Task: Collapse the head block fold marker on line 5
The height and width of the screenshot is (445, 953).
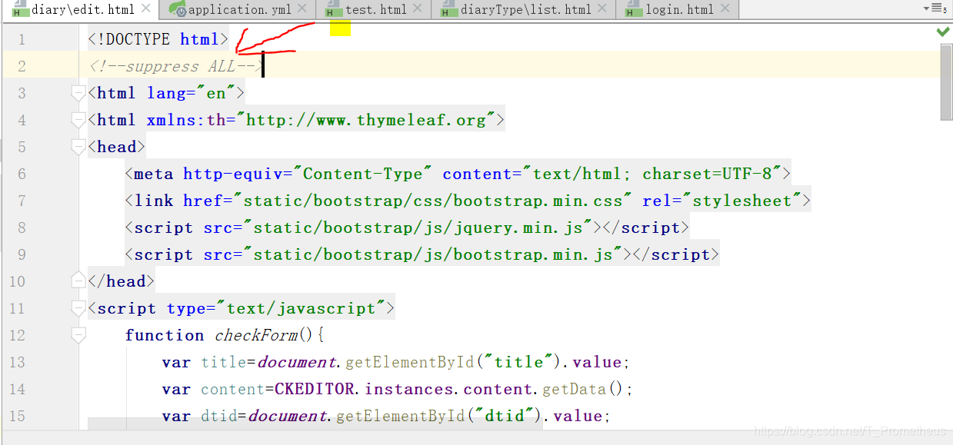Action: (x=78, y=147)
